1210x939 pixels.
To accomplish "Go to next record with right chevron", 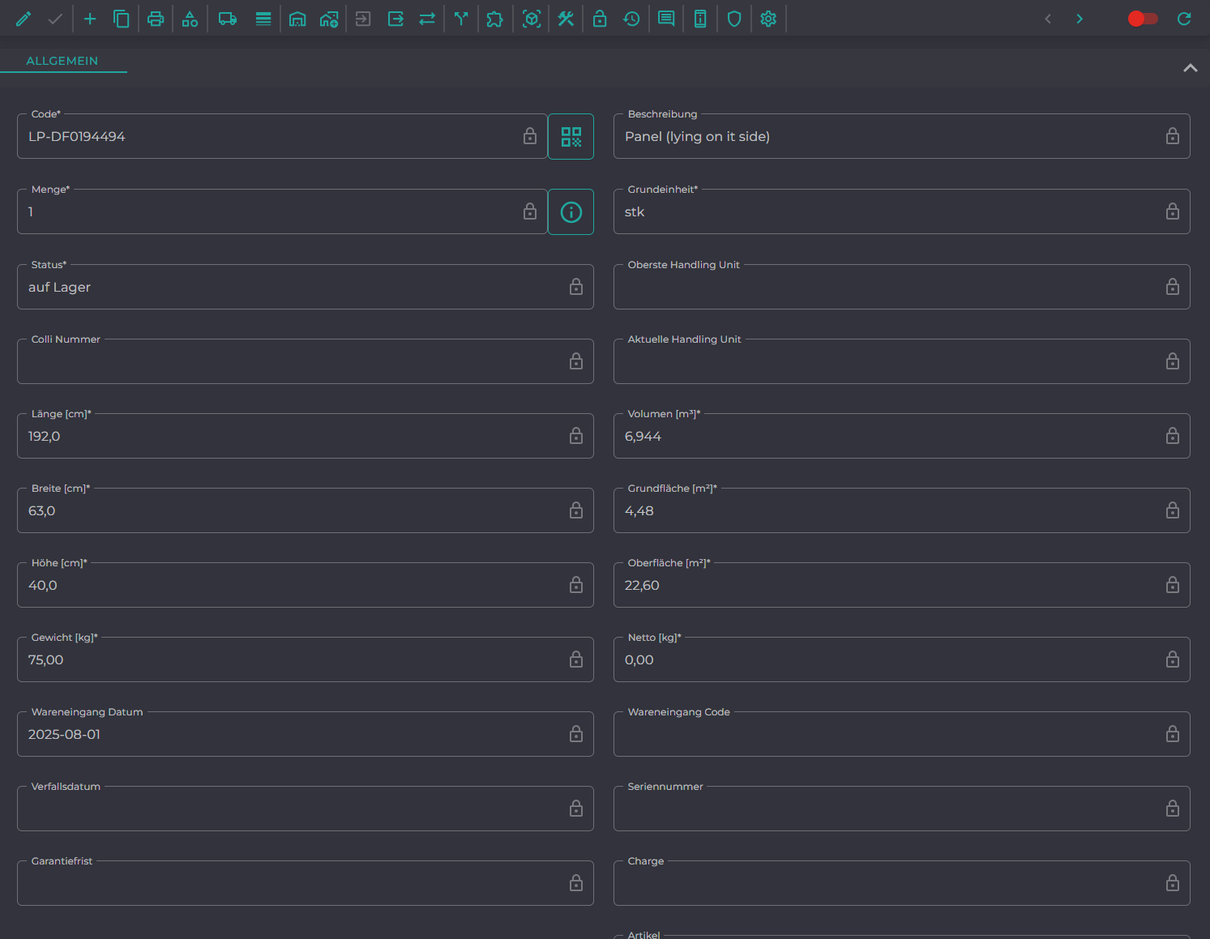I will click(1080, 19).
